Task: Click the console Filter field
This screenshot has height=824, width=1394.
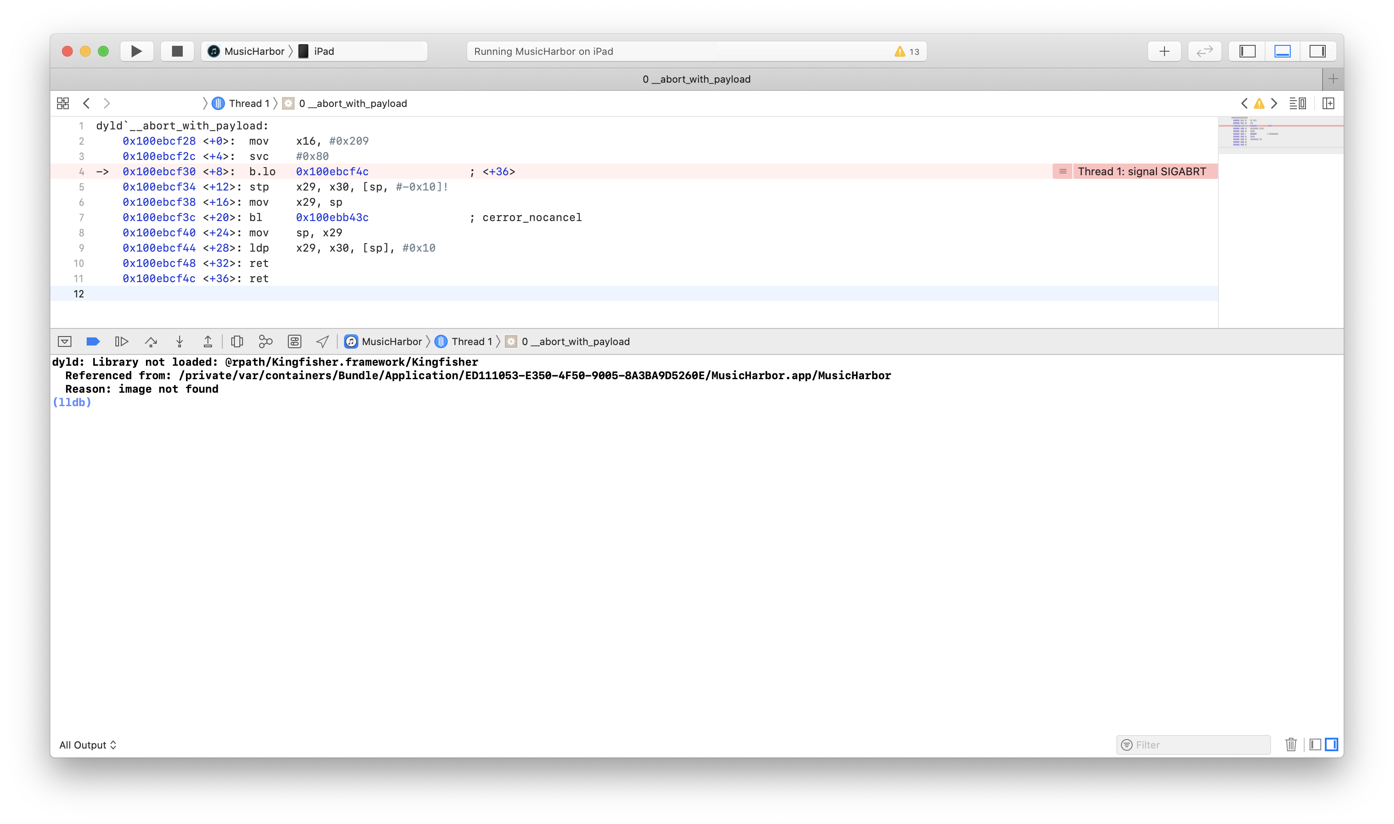Action: point(1193,744)
